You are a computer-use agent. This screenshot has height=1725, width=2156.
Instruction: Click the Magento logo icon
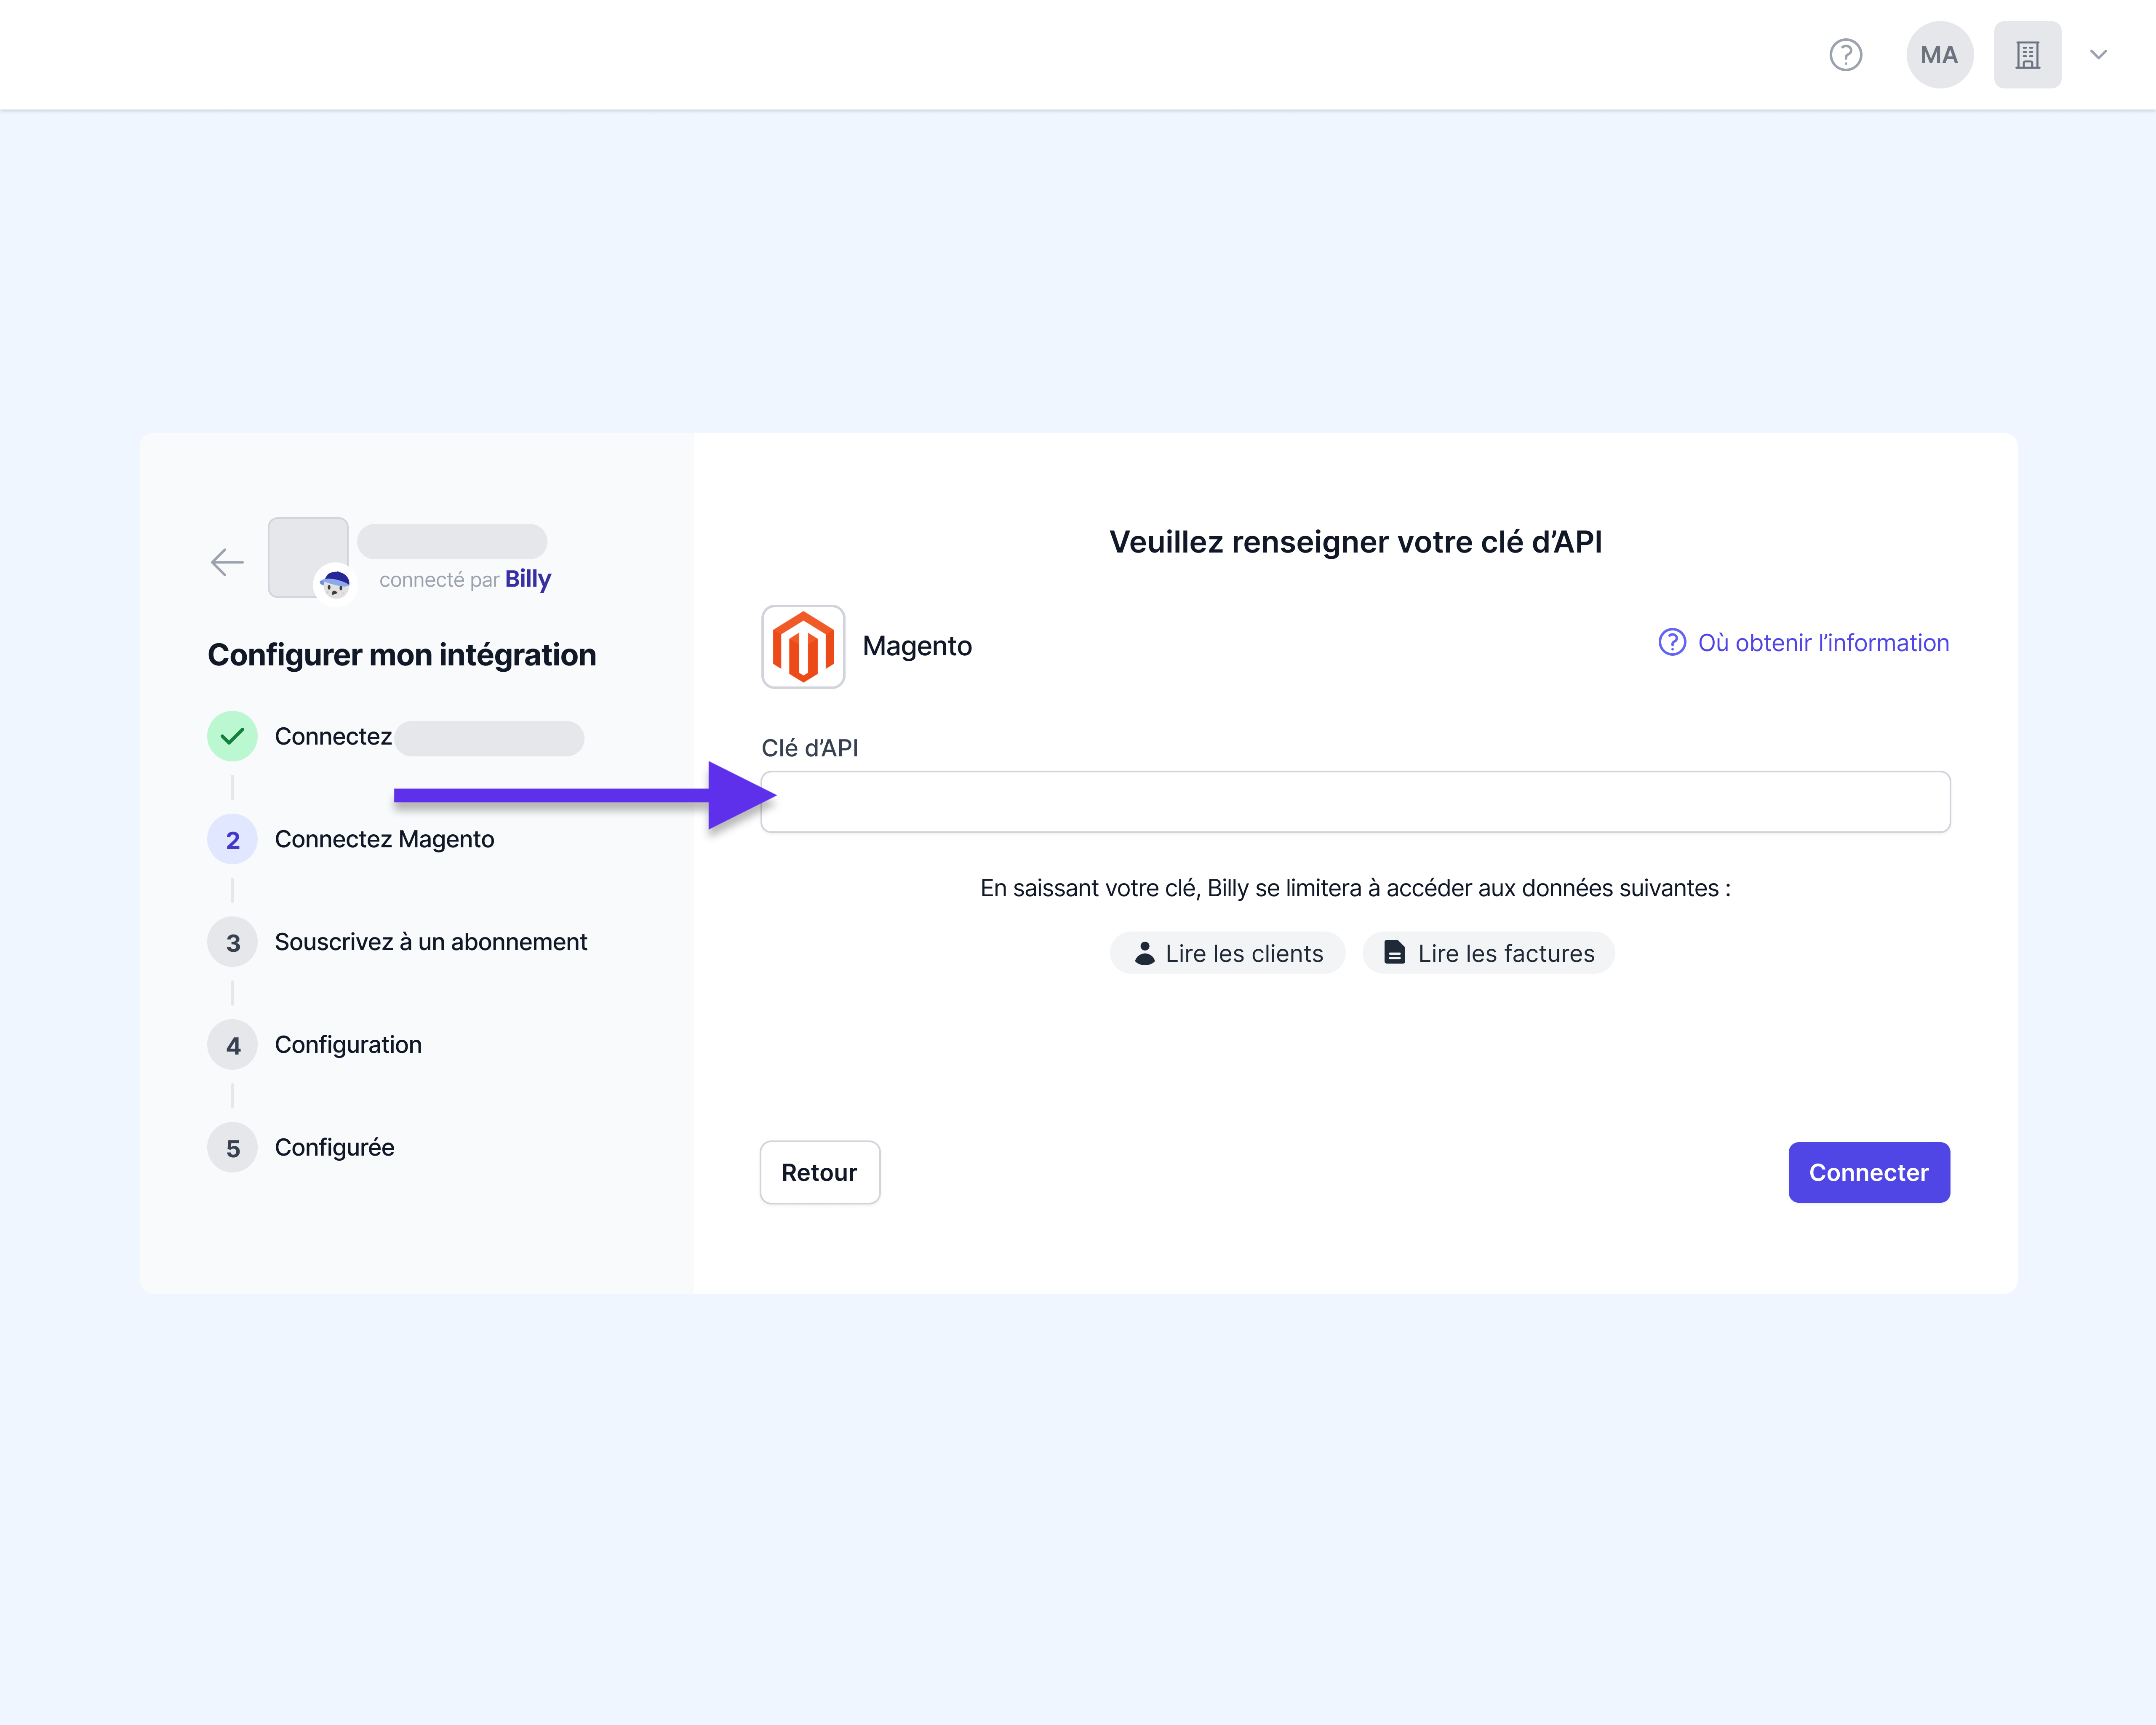[x=803, y=647]
